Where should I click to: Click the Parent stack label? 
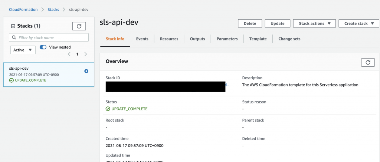(x=253, y=120)
